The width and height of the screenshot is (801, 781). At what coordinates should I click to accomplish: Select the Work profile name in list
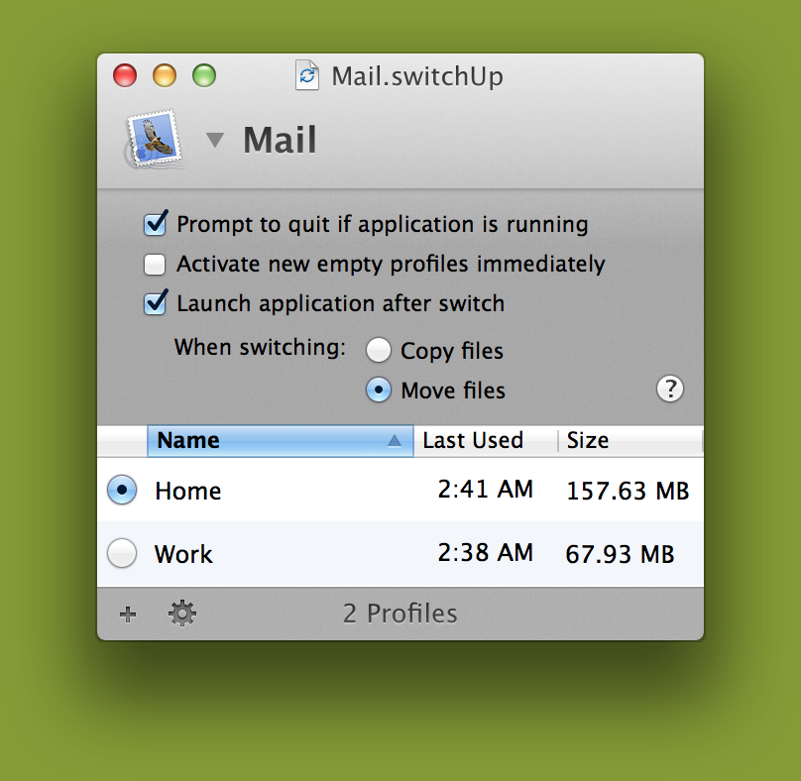[183, 554]
